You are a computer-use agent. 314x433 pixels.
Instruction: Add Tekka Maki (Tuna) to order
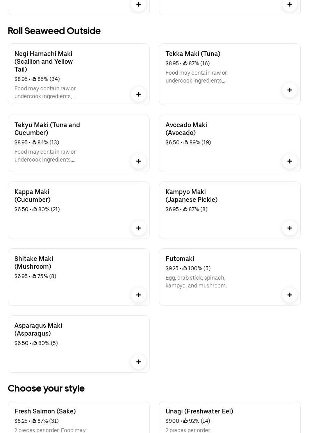[290, 90]
